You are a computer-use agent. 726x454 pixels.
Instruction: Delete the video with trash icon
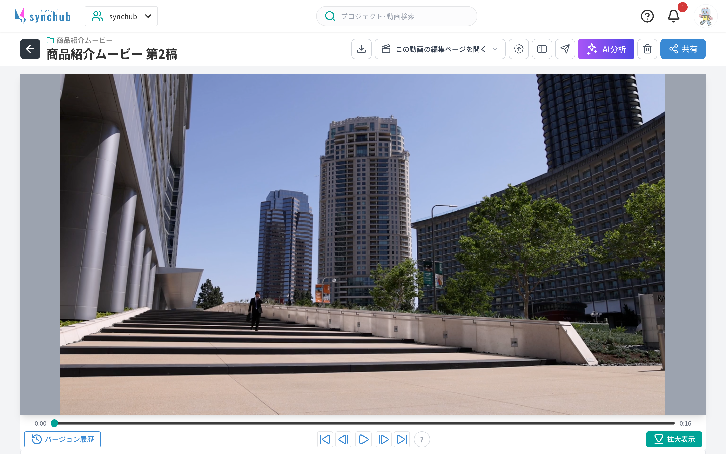pyautogui.click(x=647, y=49)
